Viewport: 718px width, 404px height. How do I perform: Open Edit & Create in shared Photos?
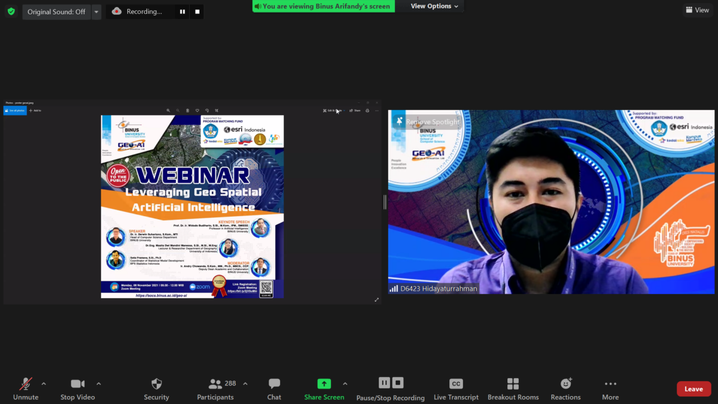click(333, 111)
